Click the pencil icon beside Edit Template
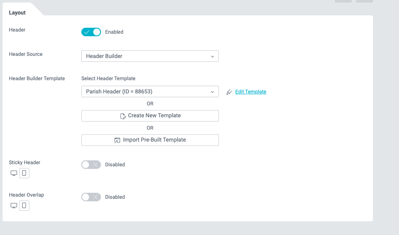 tap(230, 92)
